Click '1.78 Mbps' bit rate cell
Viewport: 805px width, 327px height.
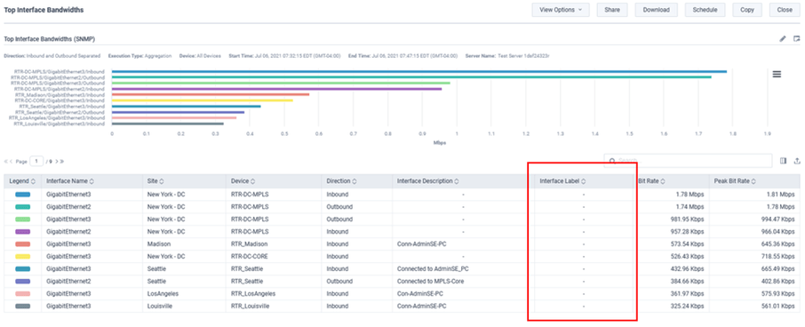690,195
